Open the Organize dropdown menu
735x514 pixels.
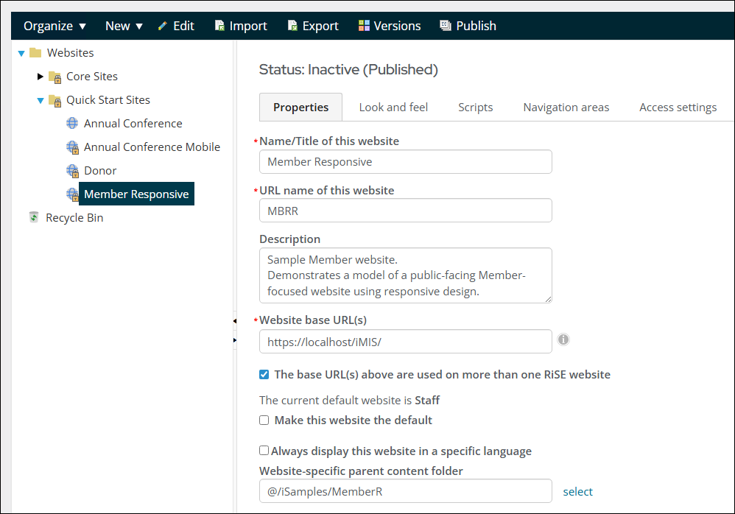[x=54, y=26]
